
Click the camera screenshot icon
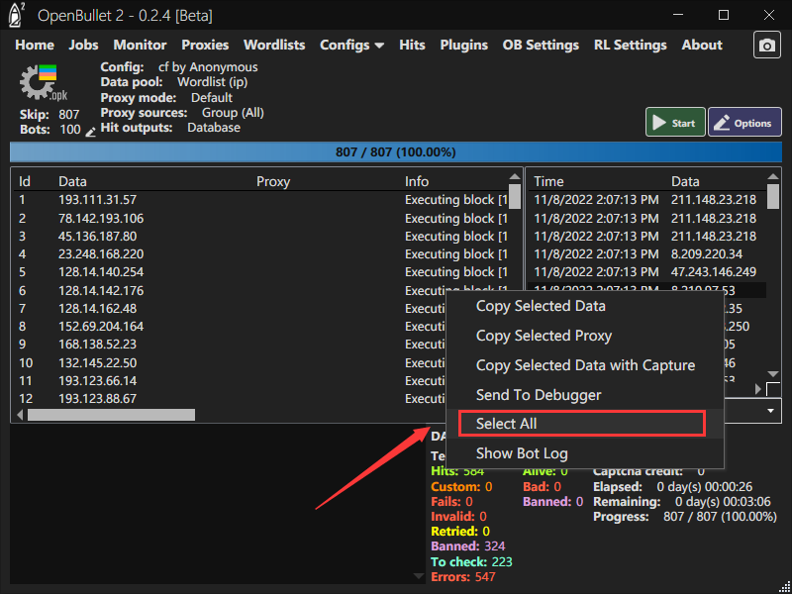point(766,46)
